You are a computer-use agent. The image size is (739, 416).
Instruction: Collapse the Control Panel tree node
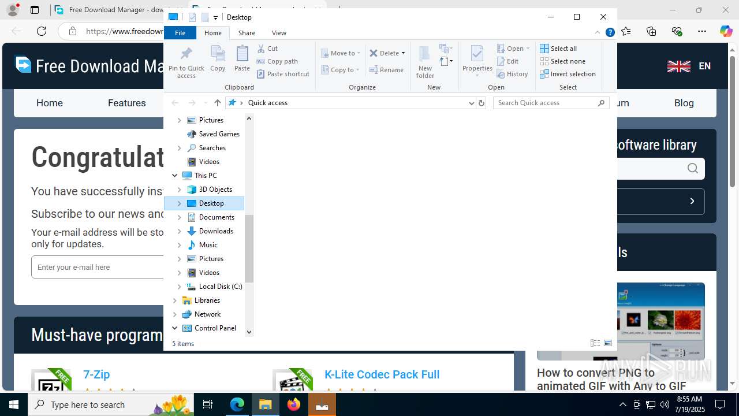175,328
